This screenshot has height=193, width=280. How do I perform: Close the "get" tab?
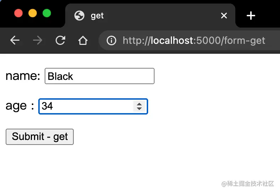[x=224, y=16]
